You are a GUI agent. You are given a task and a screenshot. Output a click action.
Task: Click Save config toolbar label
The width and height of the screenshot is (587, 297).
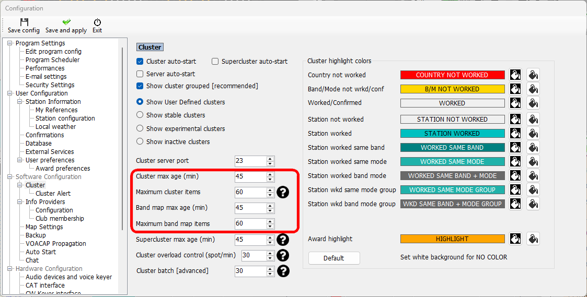pyautogui.click(x=24, y=30)
